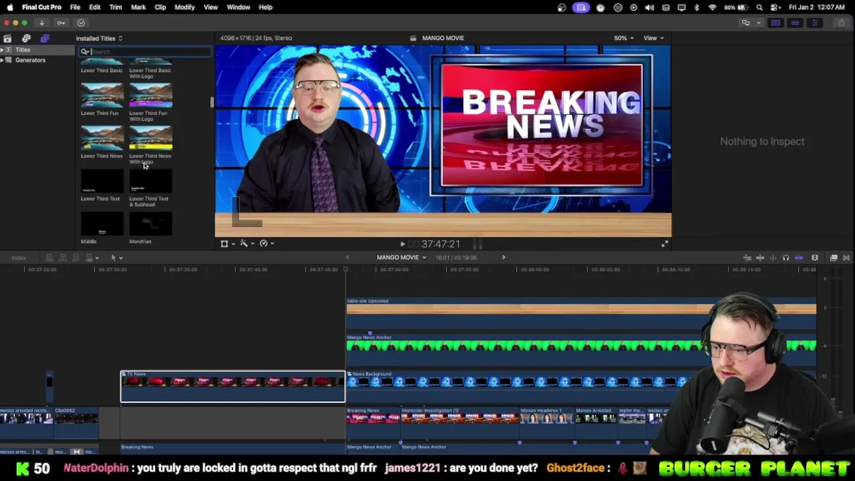
Task: Click the Share export button
Action: pos(841,23)
